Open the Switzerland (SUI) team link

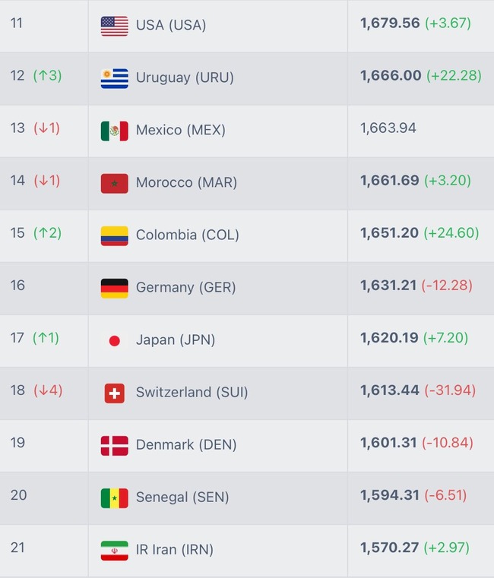pos(192,392)
